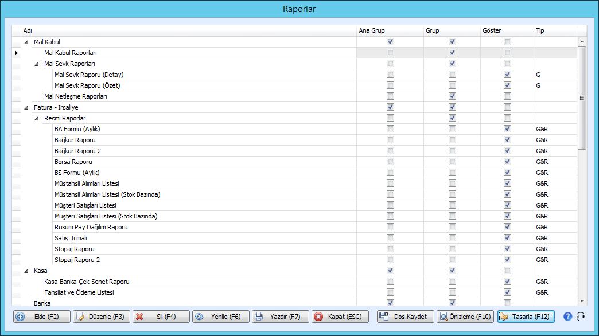
Task: Uncheck Ana Grup for Mal Kabul
Action: (x=390, y=42)
